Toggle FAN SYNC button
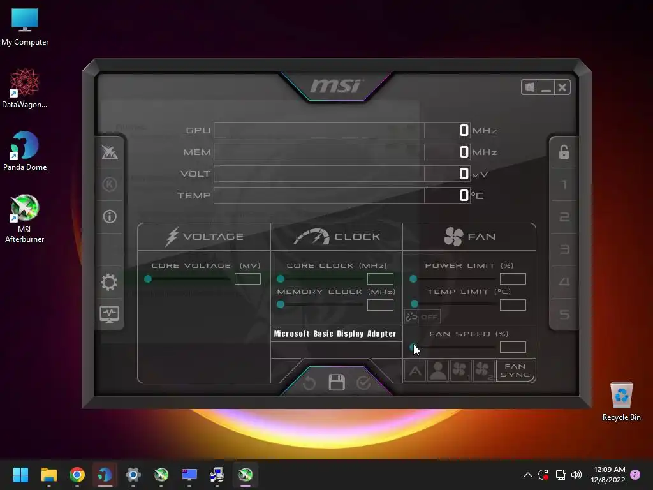Image resolution: width=653 pixels, height=490 pixels. [515, 371]
